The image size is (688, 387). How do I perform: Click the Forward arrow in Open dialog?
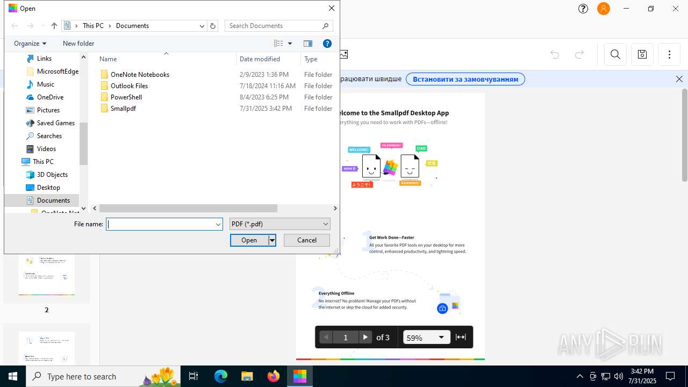[x=31, y=26]
